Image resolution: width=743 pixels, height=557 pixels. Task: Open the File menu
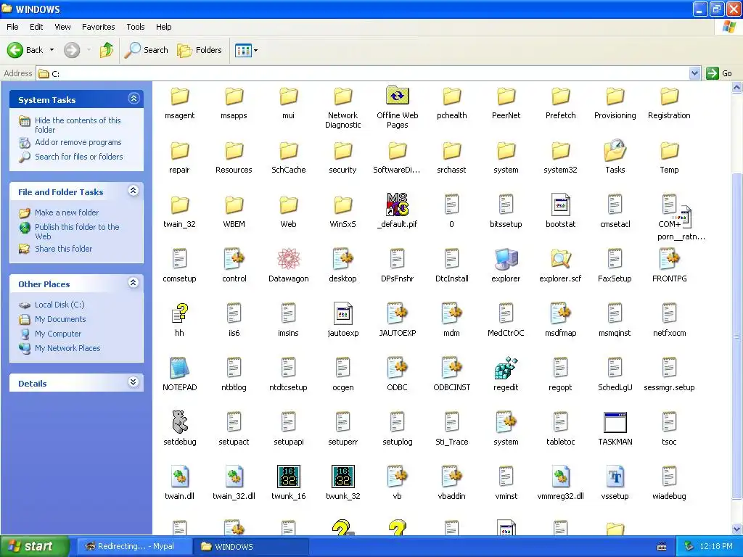12,27
